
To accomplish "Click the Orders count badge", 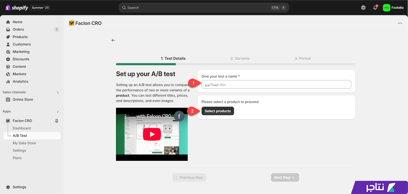I will click(57, 29).
